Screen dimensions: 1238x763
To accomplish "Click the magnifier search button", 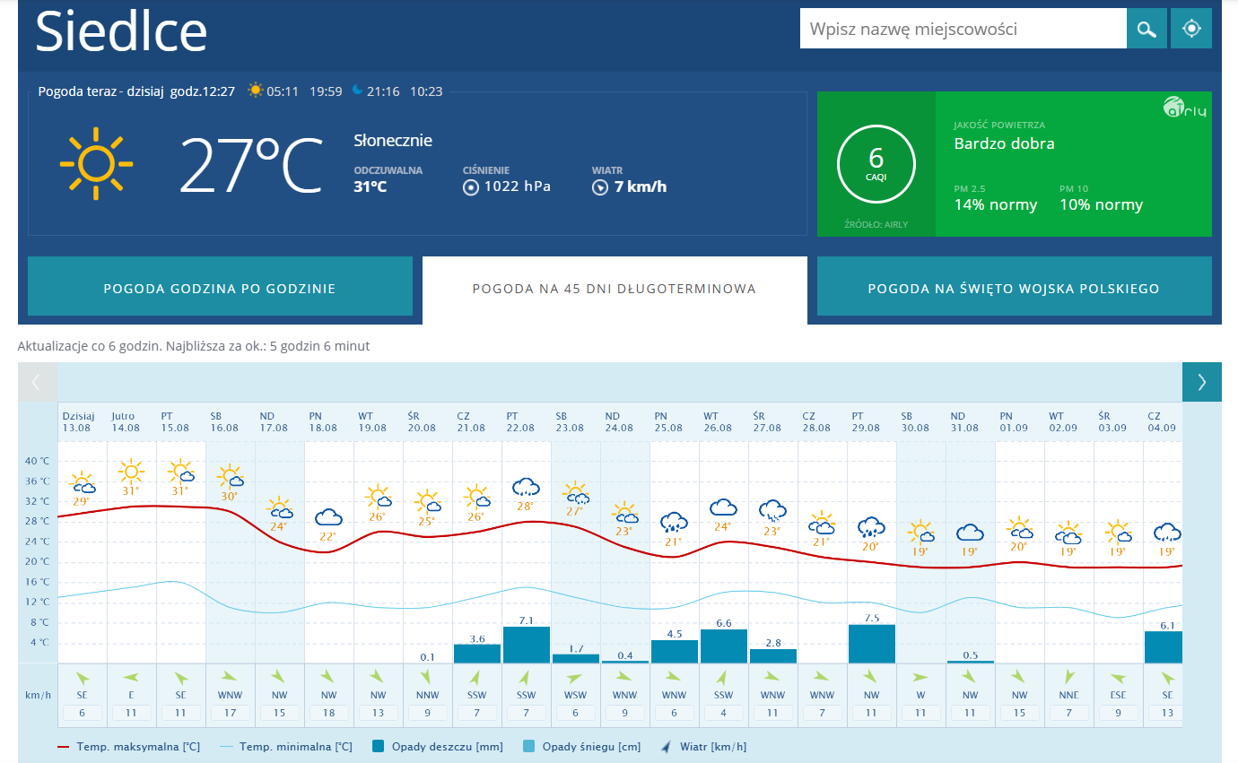I will click(x=1146, y=29).
